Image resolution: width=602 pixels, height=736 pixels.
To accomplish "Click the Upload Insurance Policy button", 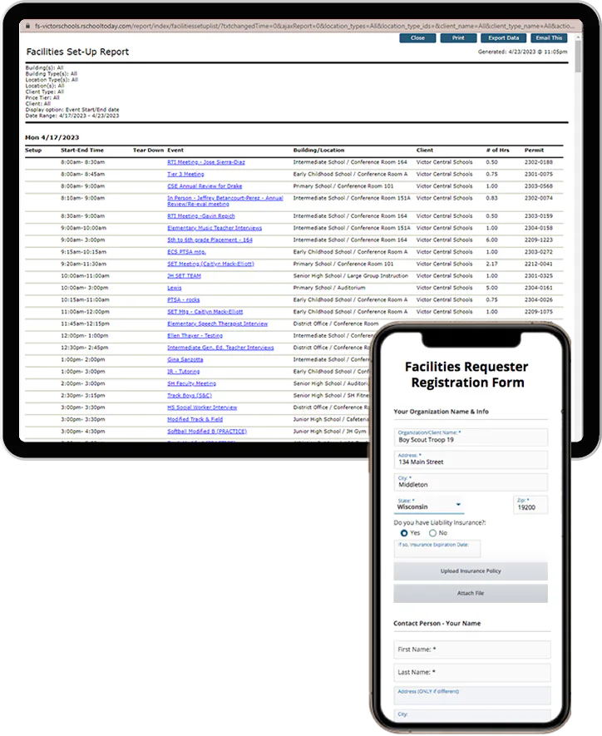I will [x=471, y=571].
